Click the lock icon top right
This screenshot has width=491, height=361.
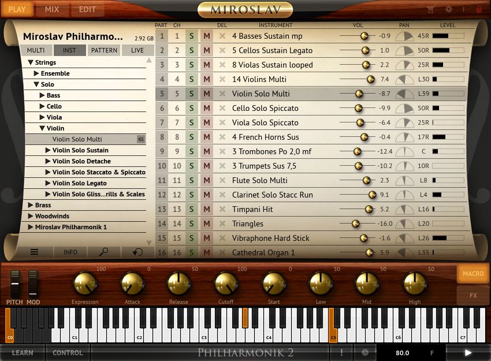coord(478,9)
